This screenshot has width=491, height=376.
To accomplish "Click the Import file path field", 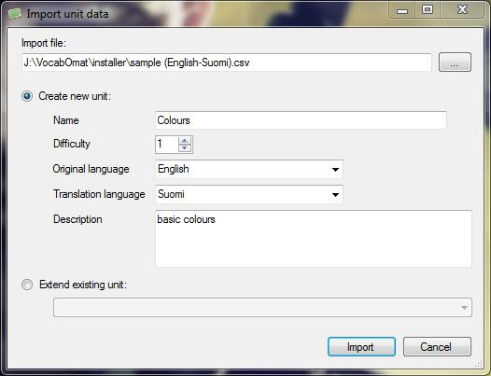I will coord(227,63).
